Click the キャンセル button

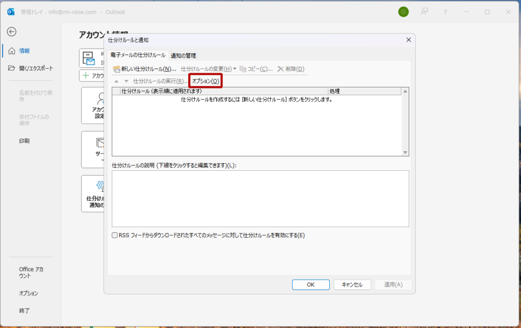coord(352,285)
